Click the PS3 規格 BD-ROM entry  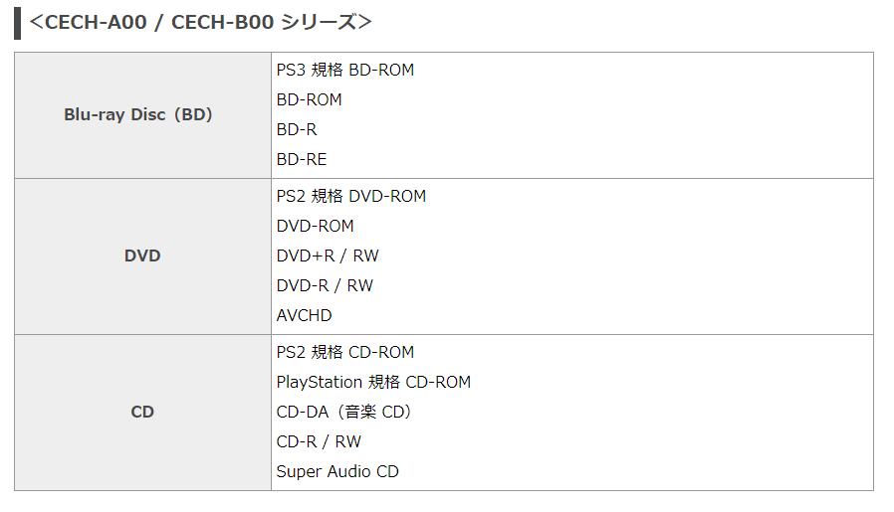pos(344,70)
